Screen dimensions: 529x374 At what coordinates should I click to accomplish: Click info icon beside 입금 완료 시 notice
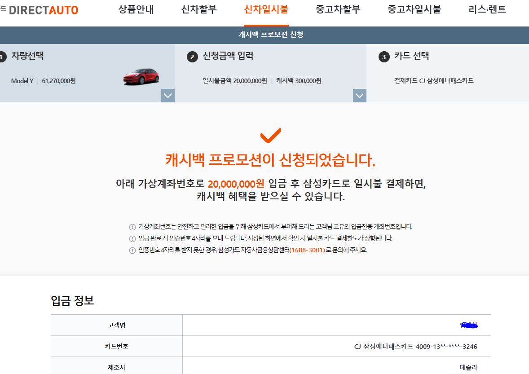pyautogui.click(x=132, y=239)
